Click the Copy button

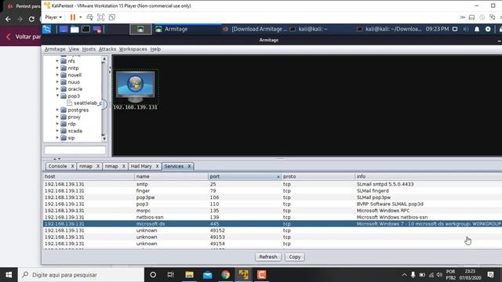click(x=295, y=257)
